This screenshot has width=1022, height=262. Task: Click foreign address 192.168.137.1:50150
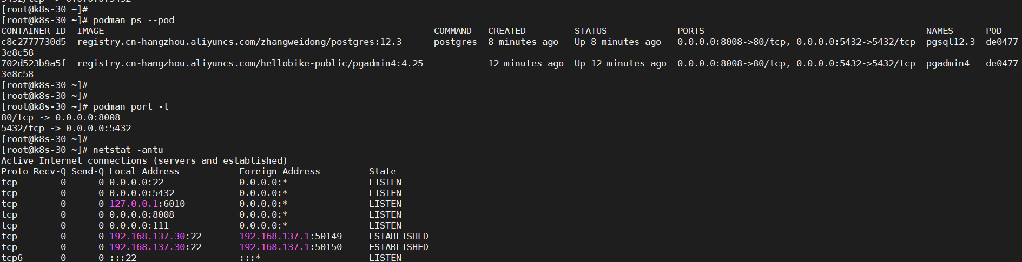[x=291, y=247]
